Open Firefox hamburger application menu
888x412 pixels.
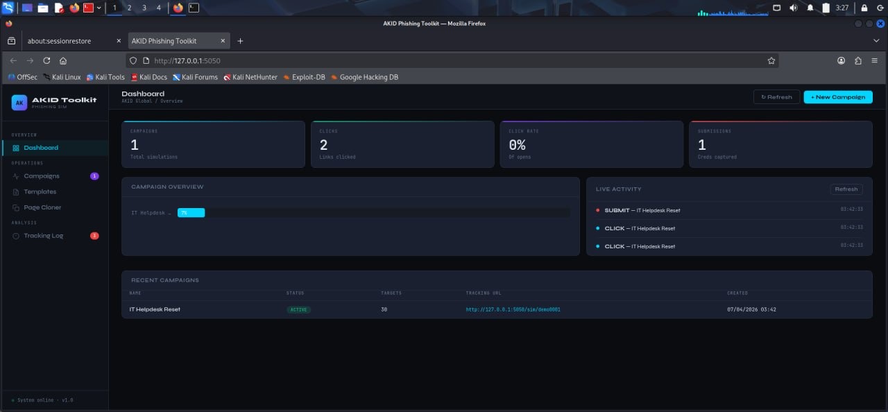[x=875, y=61]
